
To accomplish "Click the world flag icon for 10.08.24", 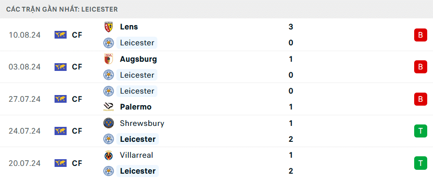I will click(60, 35).
